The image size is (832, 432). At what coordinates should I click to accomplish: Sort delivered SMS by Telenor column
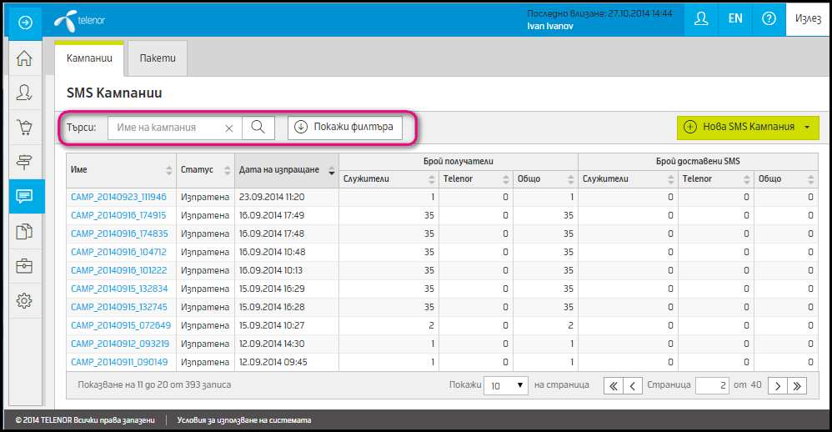[x=716, y=178]
